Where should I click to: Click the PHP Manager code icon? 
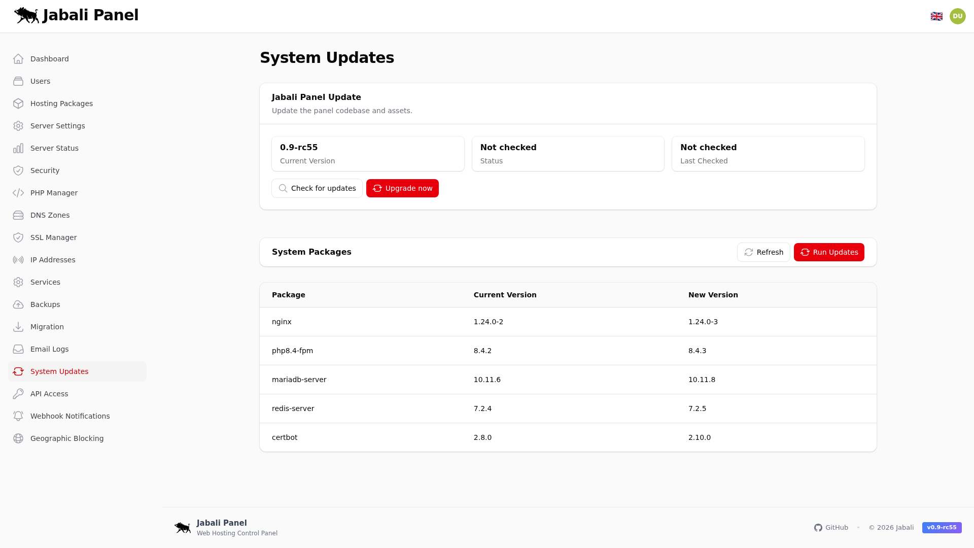18,193
